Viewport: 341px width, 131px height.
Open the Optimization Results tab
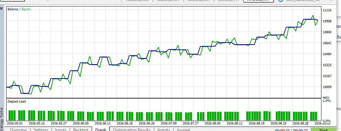(x=132, y=130)
